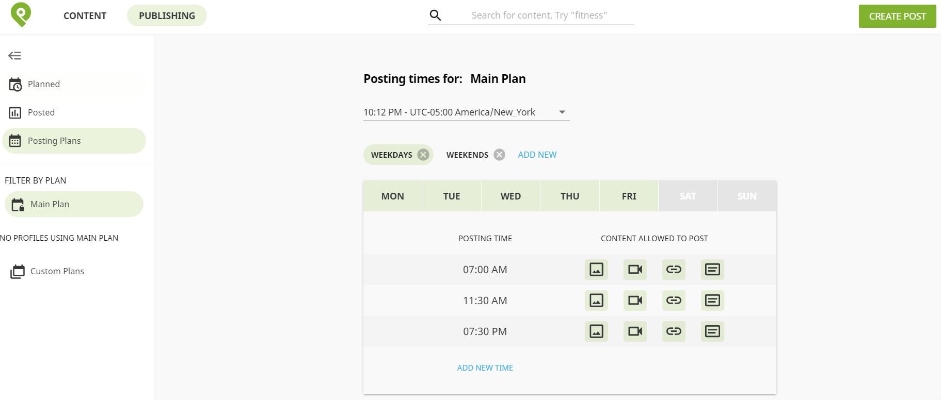Toggle image content for 07:00 AM
Viewport: 941px width, 400px height.
(596, 270)
